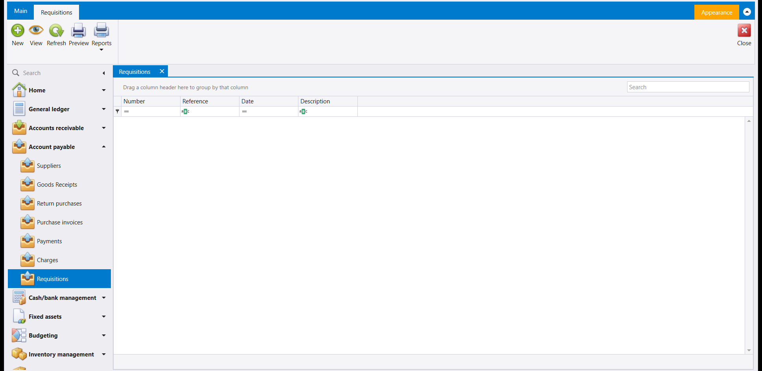Sort by the Number column header
The image size is (762, 371).
coord(151,101)
